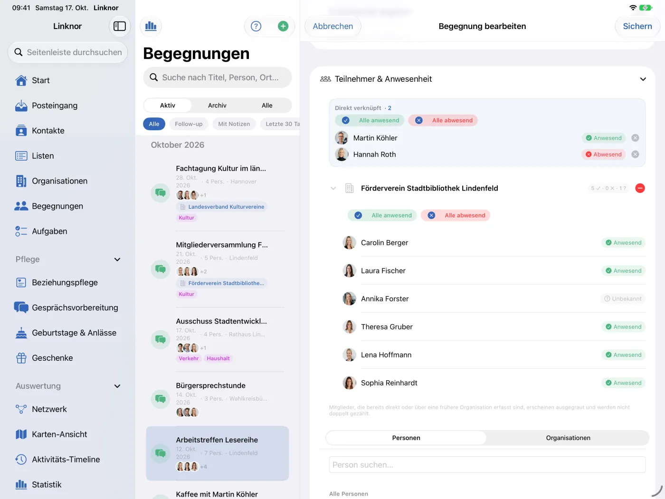The image size is (665, 499).
Task: Open Aktivitäts-Timeline in sidebar
Action: 67,460
